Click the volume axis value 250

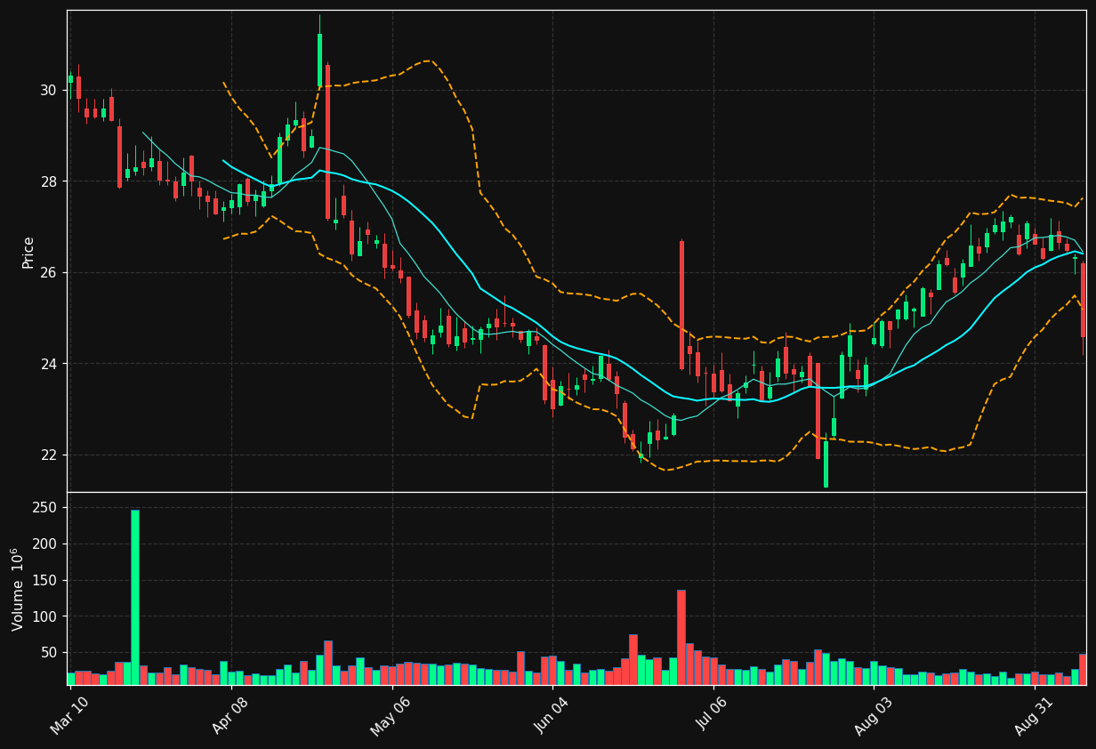(44, 508)
